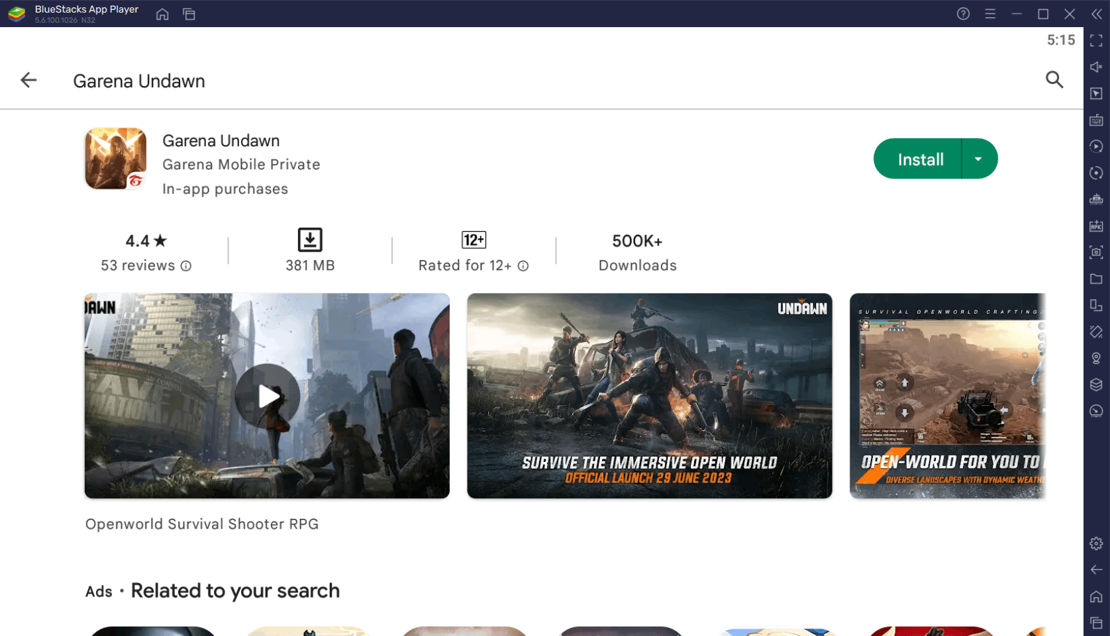Open the sync operations icon in sidebar

(x=1096, y=173)
